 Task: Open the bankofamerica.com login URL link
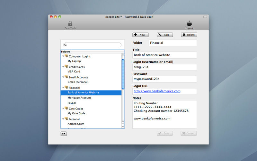[x=157, y=91]
